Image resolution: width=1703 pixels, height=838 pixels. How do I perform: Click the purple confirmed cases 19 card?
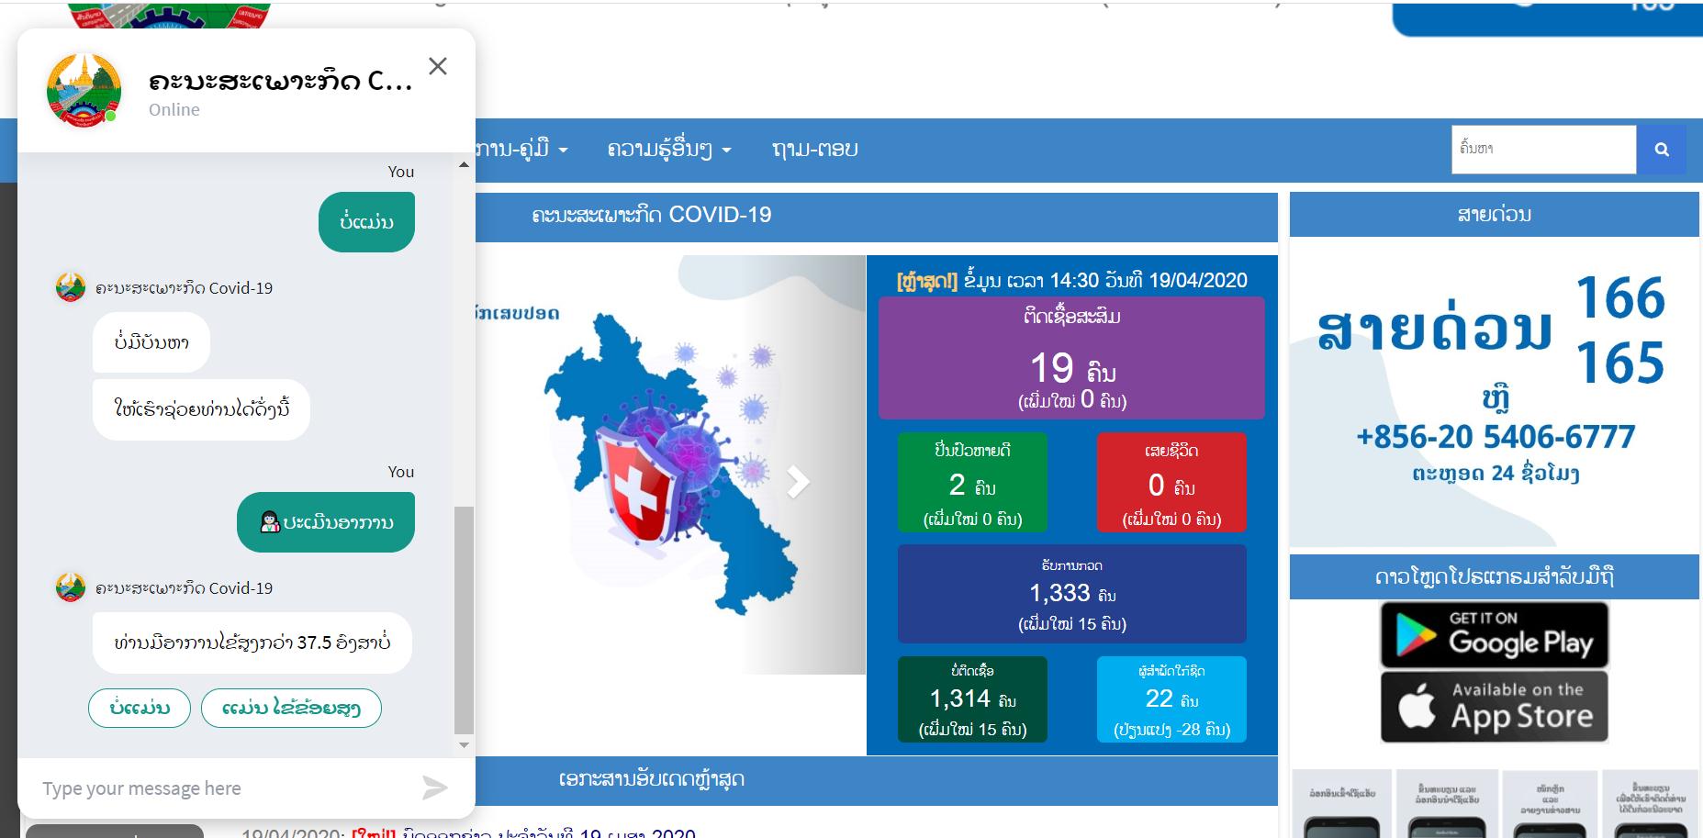pyautogui.click(x=1071, y=358)
